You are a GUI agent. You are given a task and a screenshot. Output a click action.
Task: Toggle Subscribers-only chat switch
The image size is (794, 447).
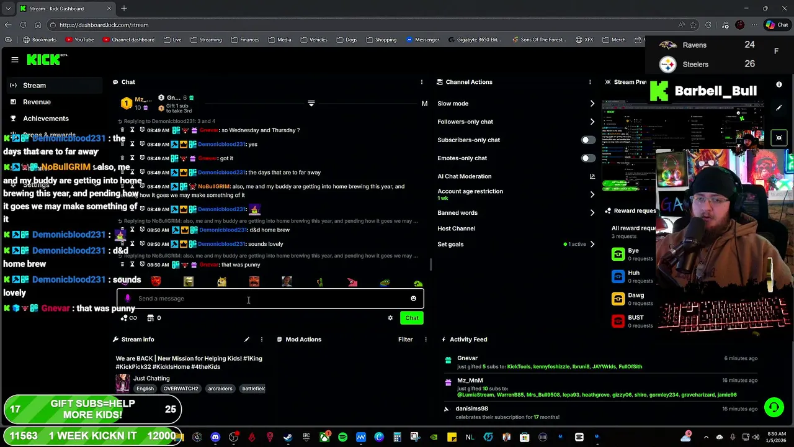(587, 140)
